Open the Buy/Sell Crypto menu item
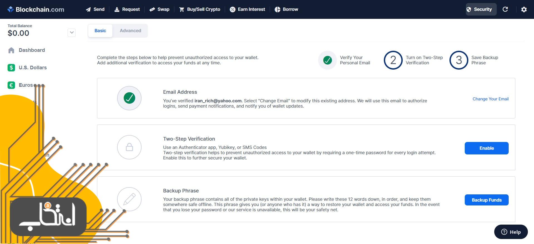Image resolution: width=534 pixels, height=244 pixels. pyautogui.click(x=200, y=9)
